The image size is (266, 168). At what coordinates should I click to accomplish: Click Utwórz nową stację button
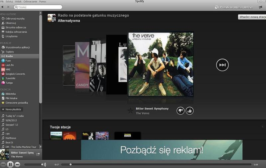252,17
